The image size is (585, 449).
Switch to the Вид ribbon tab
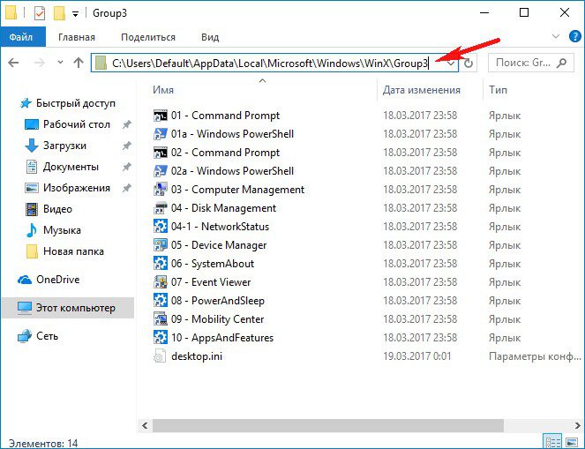(210, 37)
